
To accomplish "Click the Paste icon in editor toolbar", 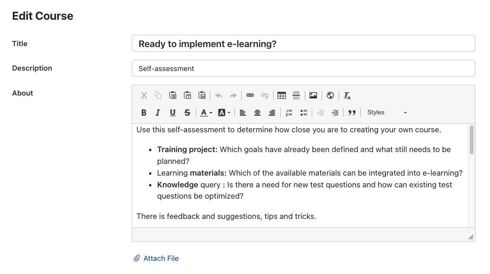I will 173,96.
